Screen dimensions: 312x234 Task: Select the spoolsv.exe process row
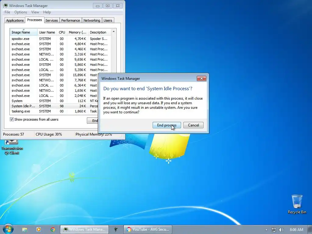pyautogui.click(x=60, y=39)
